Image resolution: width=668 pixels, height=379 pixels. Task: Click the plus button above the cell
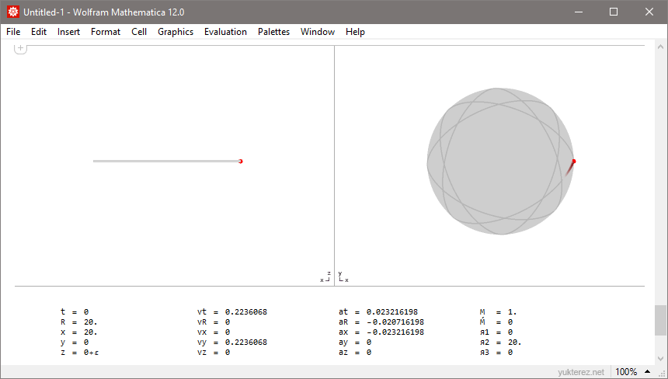(20, 48)
